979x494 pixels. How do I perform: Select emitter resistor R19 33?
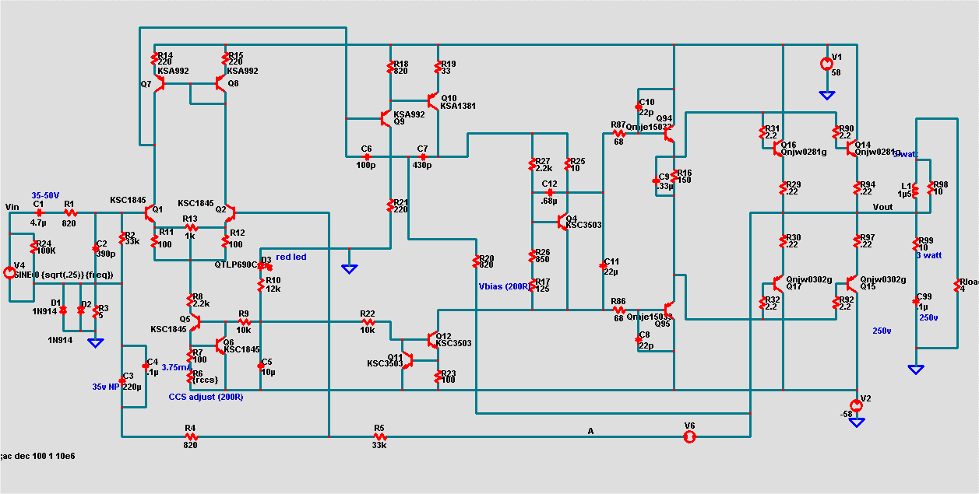click(x=438, y=68)
